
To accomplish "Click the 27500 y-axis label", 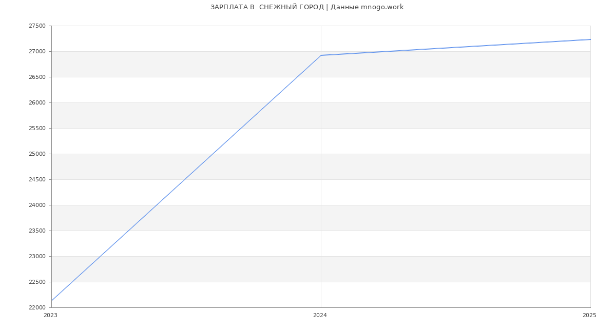I will coord(37,26).
